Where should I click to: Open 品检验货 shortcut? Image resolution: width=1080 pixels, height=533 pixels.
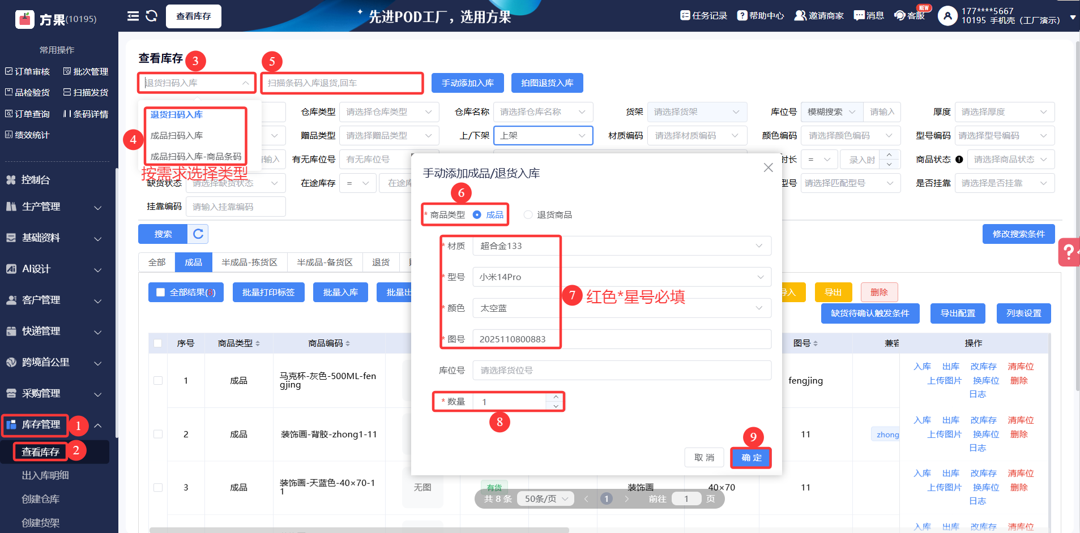(27, 92)
